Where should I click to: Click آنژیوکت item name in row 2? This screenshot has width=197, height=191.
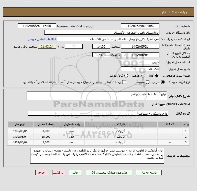(121, 137)
